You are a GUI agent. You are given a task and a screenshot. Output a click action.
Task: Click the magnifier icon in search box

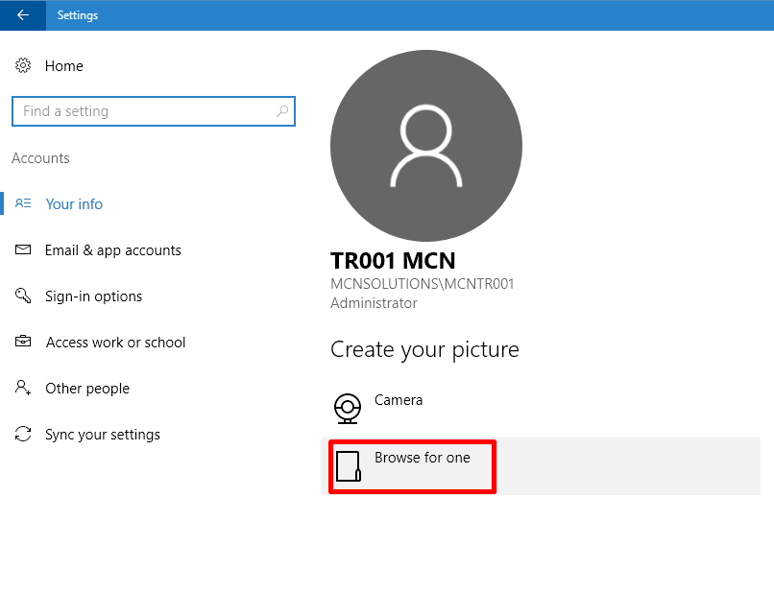click(282, 111)
